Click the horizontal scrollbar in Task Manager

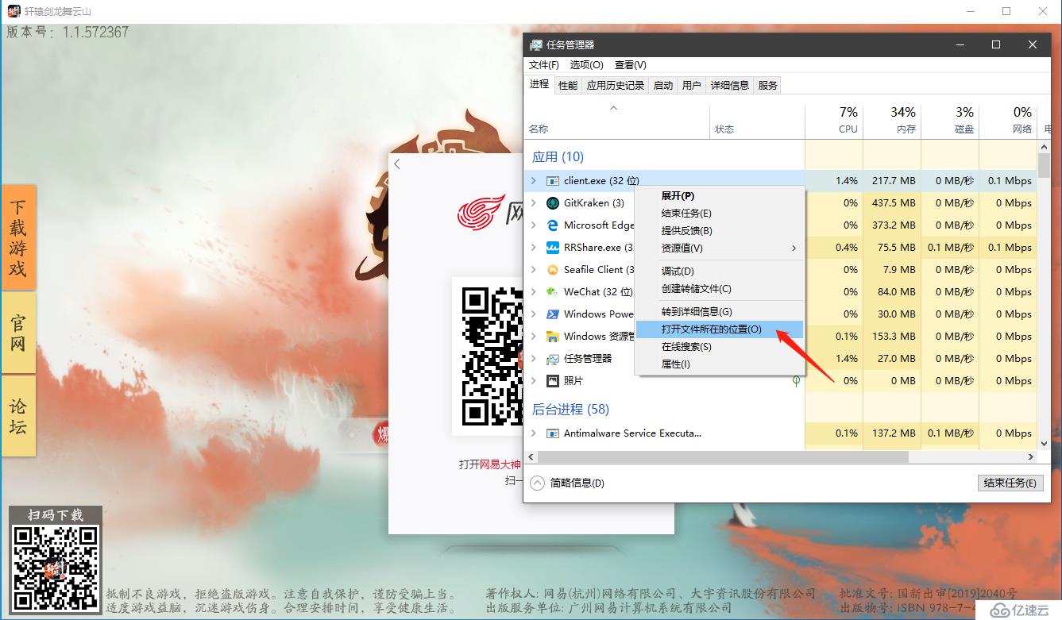(x=723, y=457)
